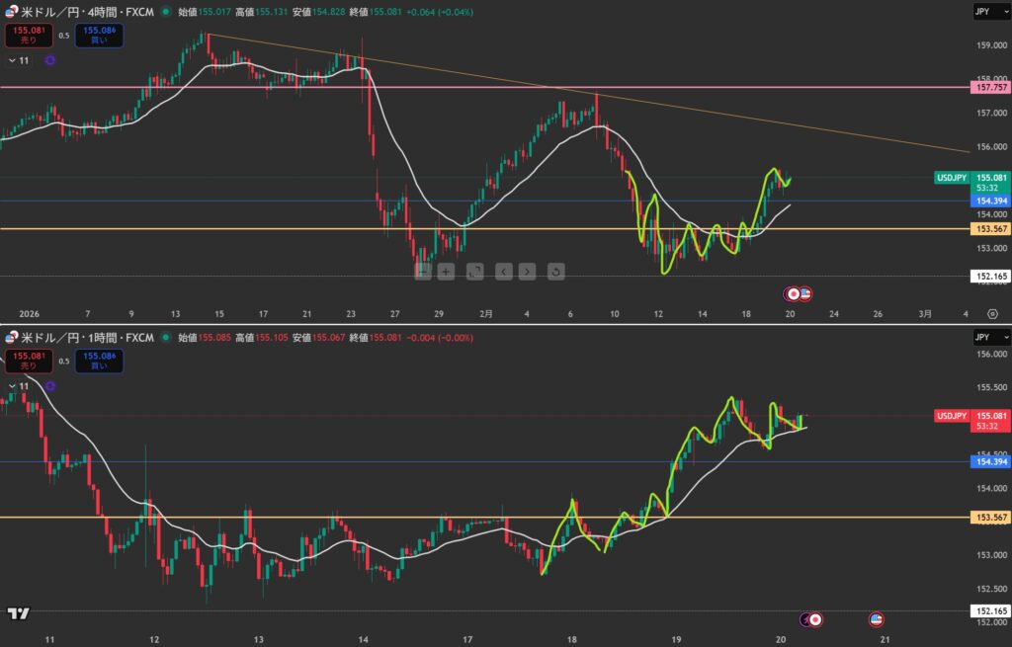This screenshot has width=1012, height=647.
Task: Zoom in the 4-hour chart using the plus button
Action: (x=447, y=271)
